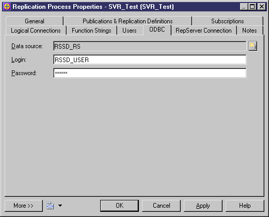Open the Notes tab
The image size is (269, 217).
tap(249, 31)
